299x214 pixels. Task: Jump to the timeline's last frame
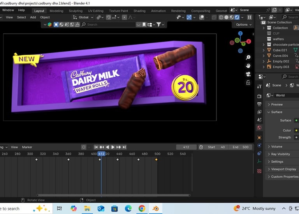pos(124,147)
